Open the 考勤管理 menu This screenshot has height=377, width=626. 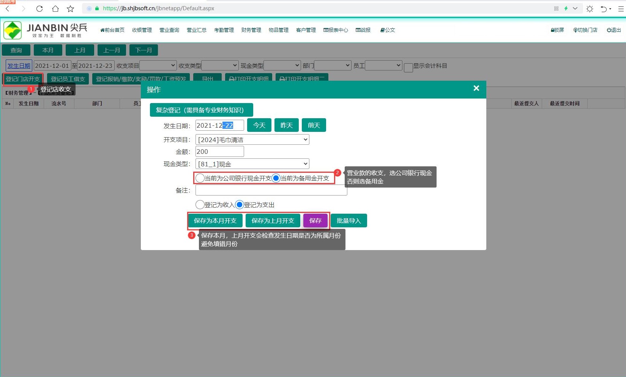click(224, 30)
